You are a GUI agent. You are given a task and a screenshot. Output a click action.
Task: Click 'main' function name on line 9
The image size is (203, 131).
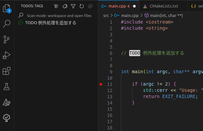(137, 72)
